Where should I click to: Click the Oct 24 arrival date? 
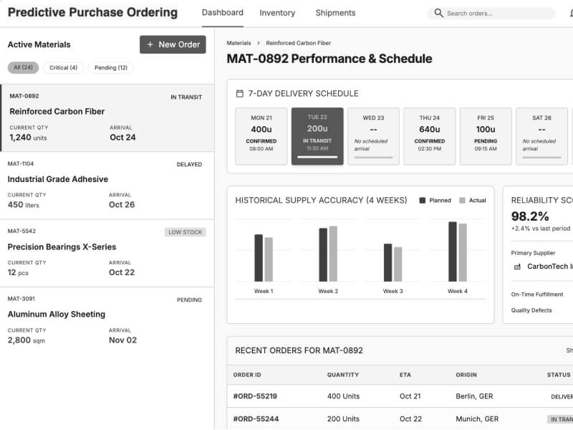point(122,138)
